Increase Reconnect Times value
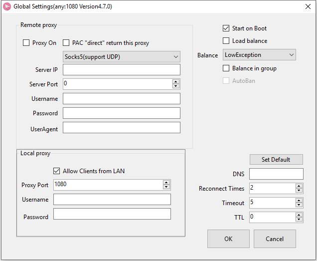This screenshot has height=261, width=317. coord(299,186)
